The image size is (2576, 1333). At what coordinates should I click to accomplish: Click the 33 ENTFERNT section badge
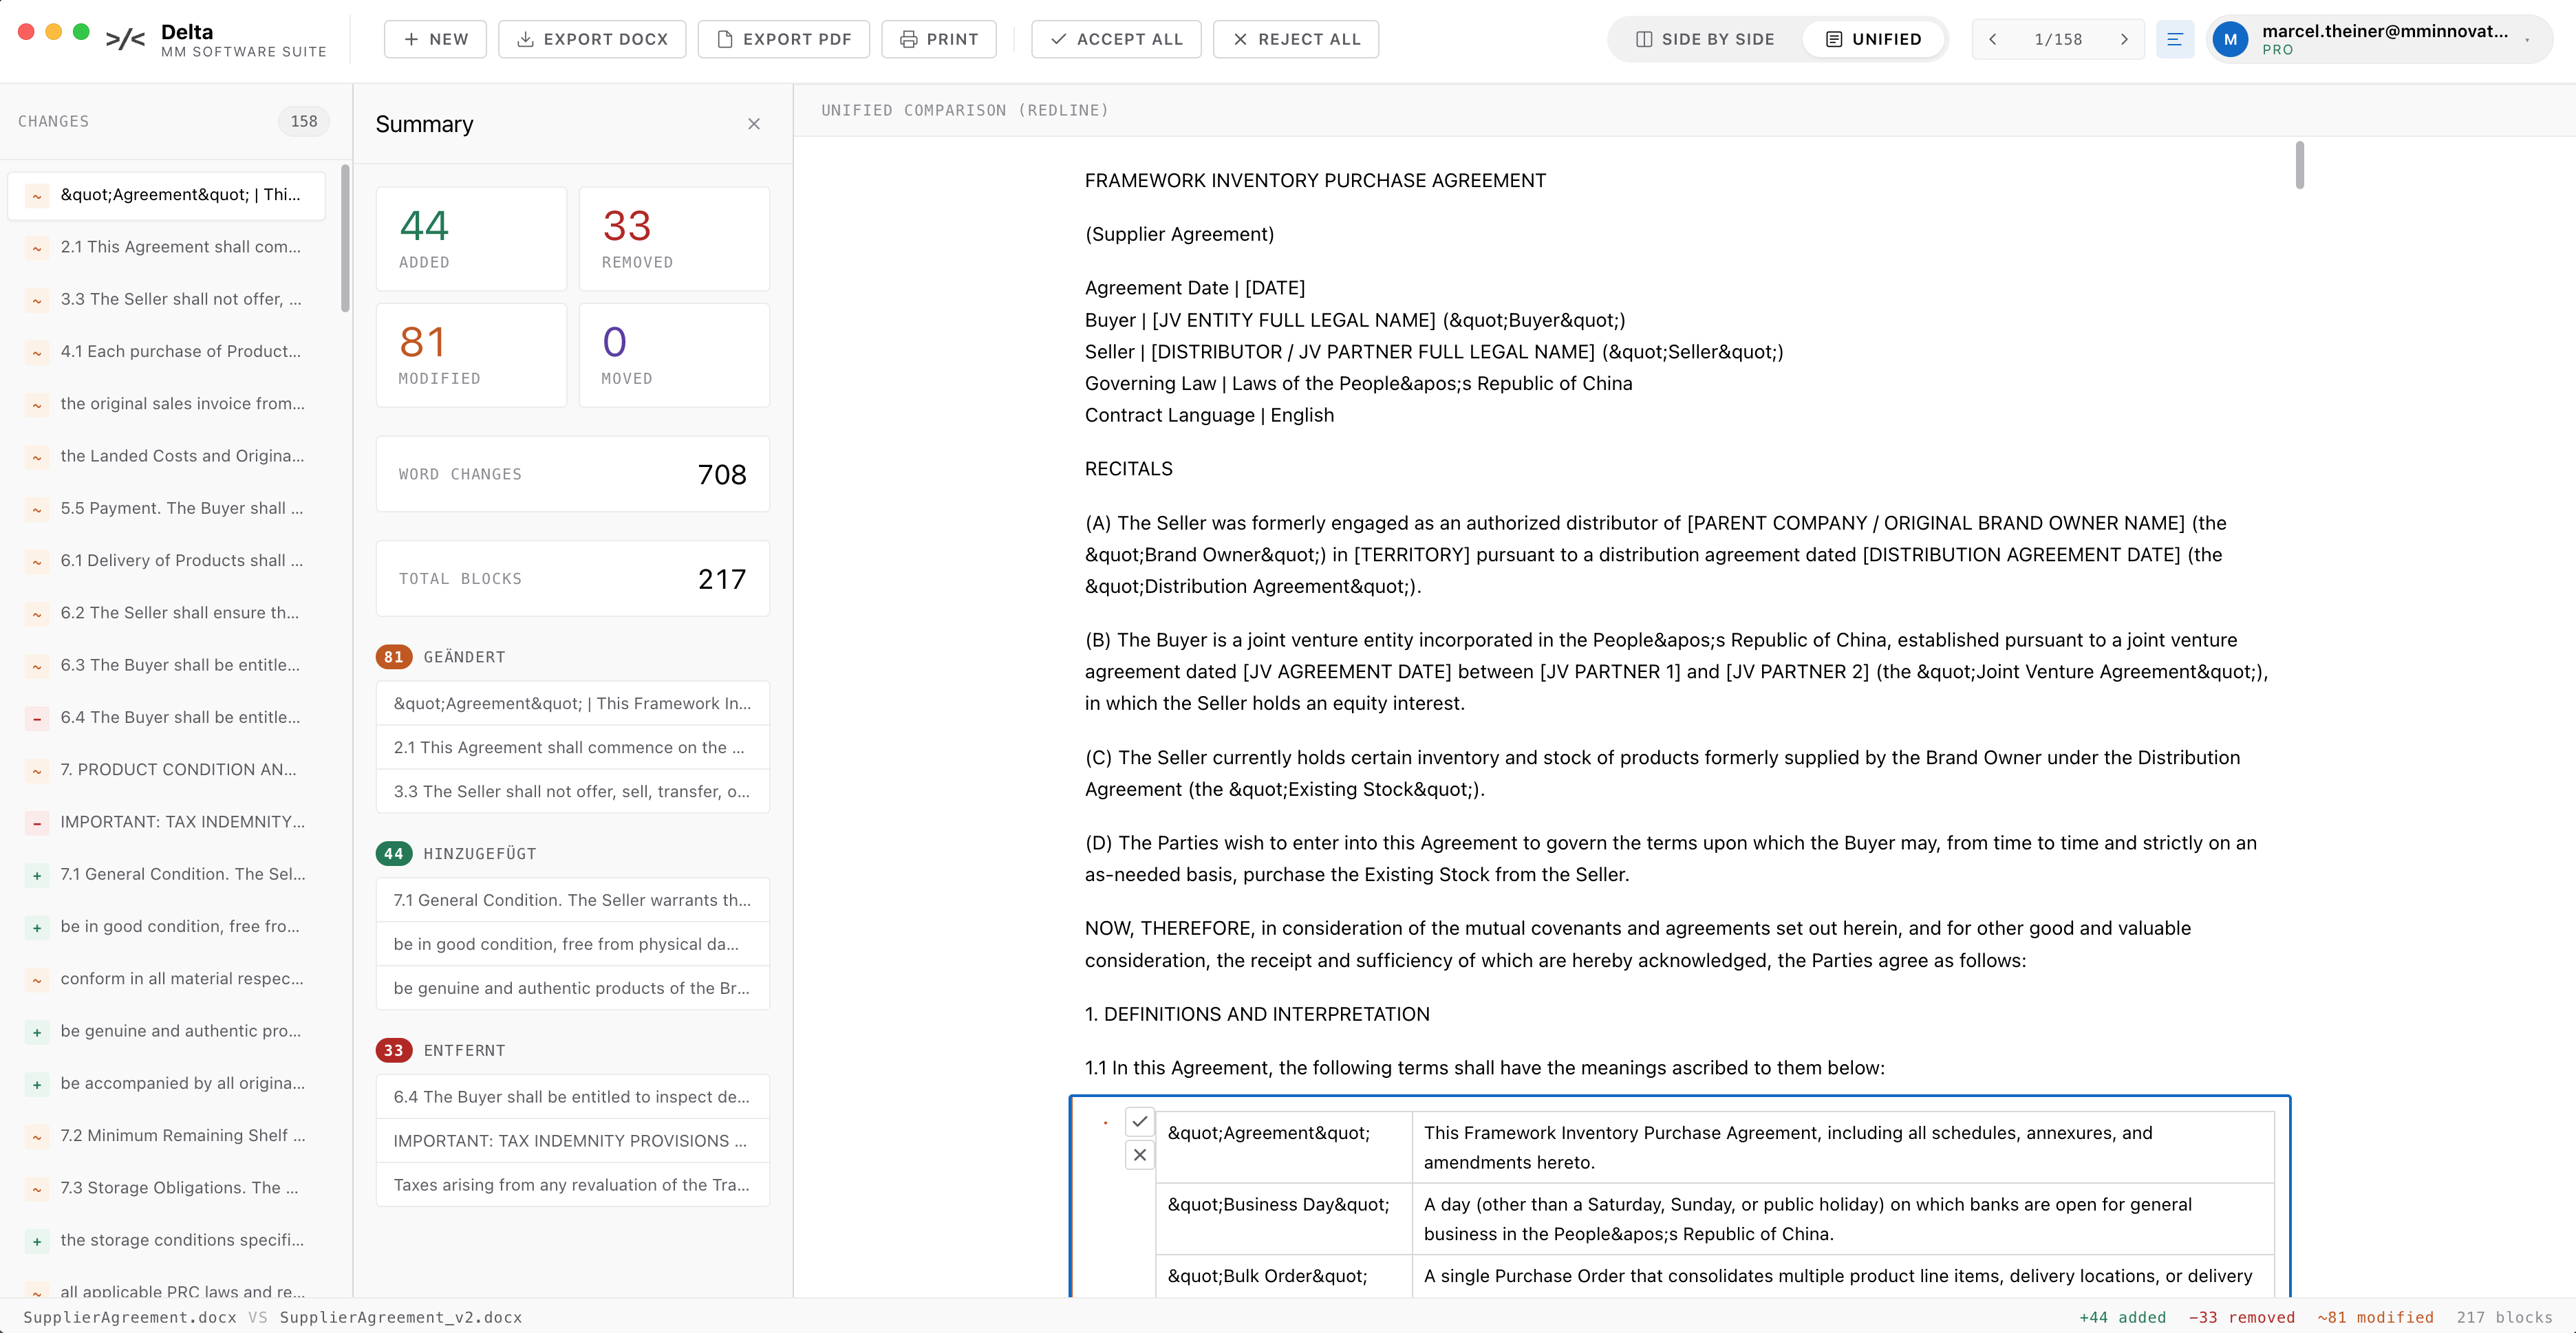(x=394, y=1050)
